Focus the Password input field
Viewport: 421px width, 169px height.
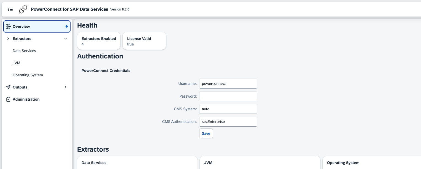point(228,96)
